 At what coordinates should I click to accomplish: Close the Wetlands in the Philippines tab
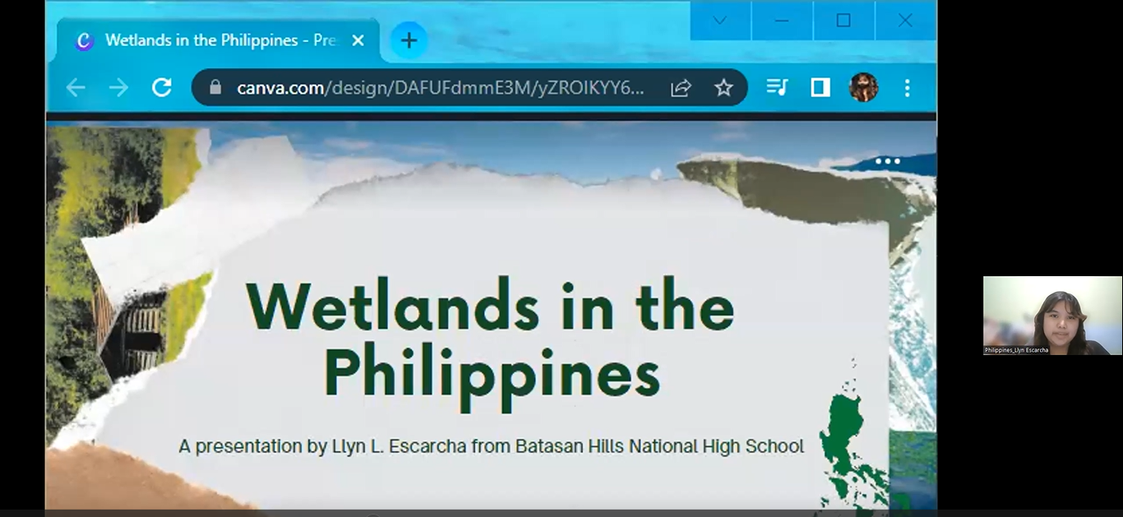(358, 40)
